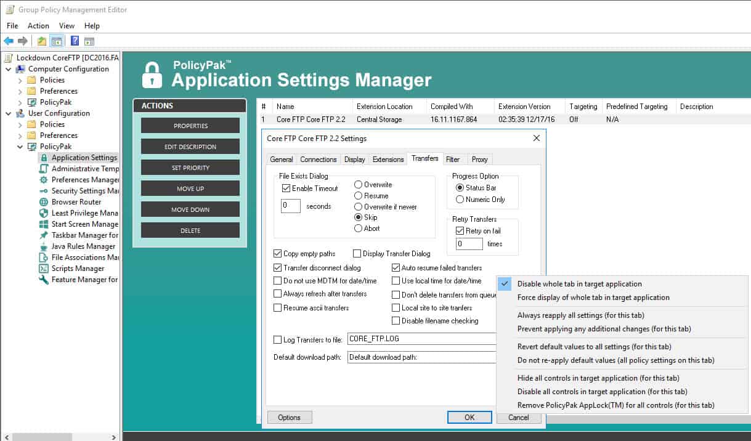Select the Computer Configuration node icon
751x441 pixels.
coord(20,69)
